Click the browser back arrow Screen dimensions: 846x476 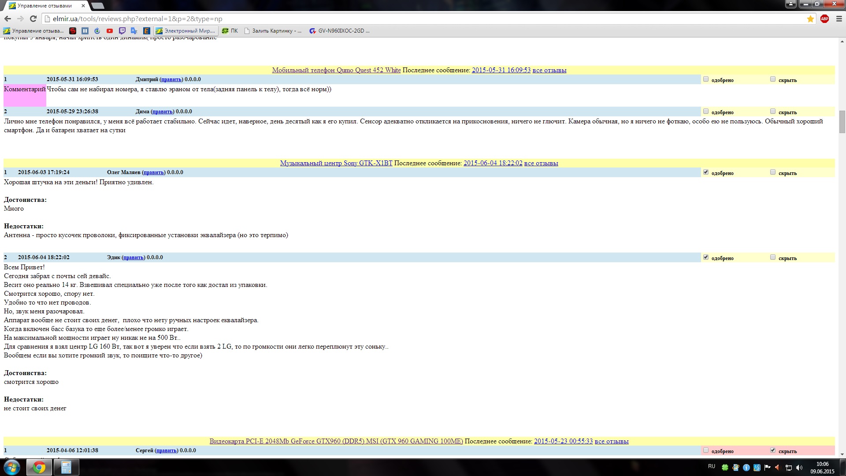tap(7, 19)
